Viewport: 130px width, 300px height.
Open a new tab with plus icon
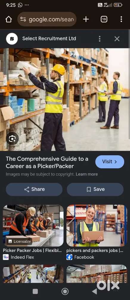point(86,19)
